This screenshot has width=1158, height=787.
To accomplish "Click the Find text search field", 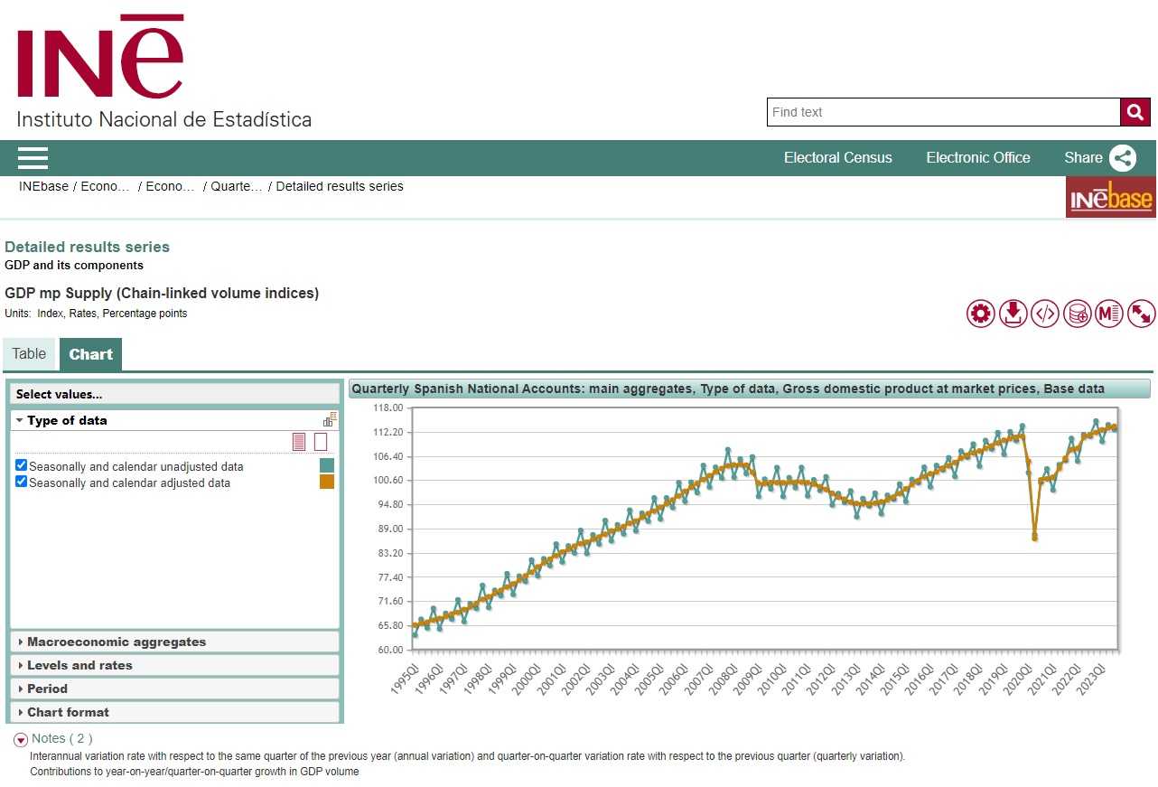I will pyautogui.click(x=943, y=112).
